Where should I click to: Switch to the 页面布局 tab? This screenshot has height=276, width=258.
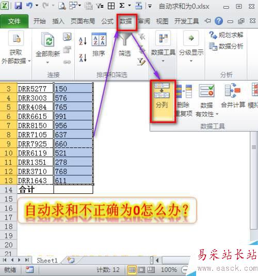click(x=83, y=21)
